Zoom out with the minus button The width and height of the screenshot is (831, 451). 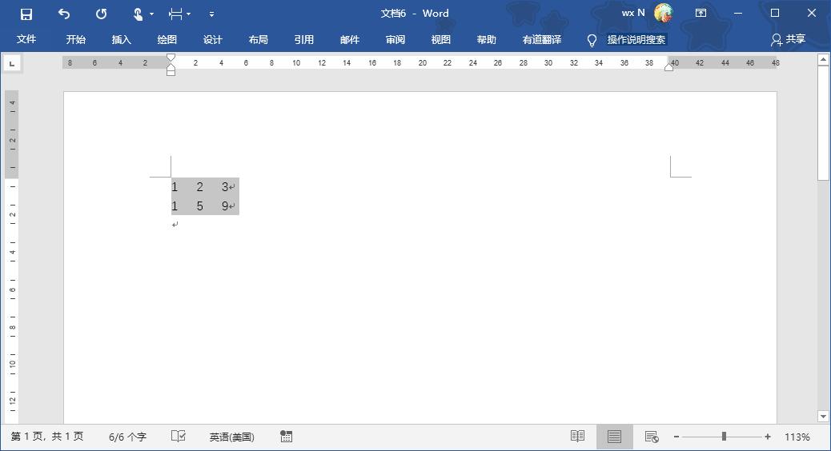point(676,437)
